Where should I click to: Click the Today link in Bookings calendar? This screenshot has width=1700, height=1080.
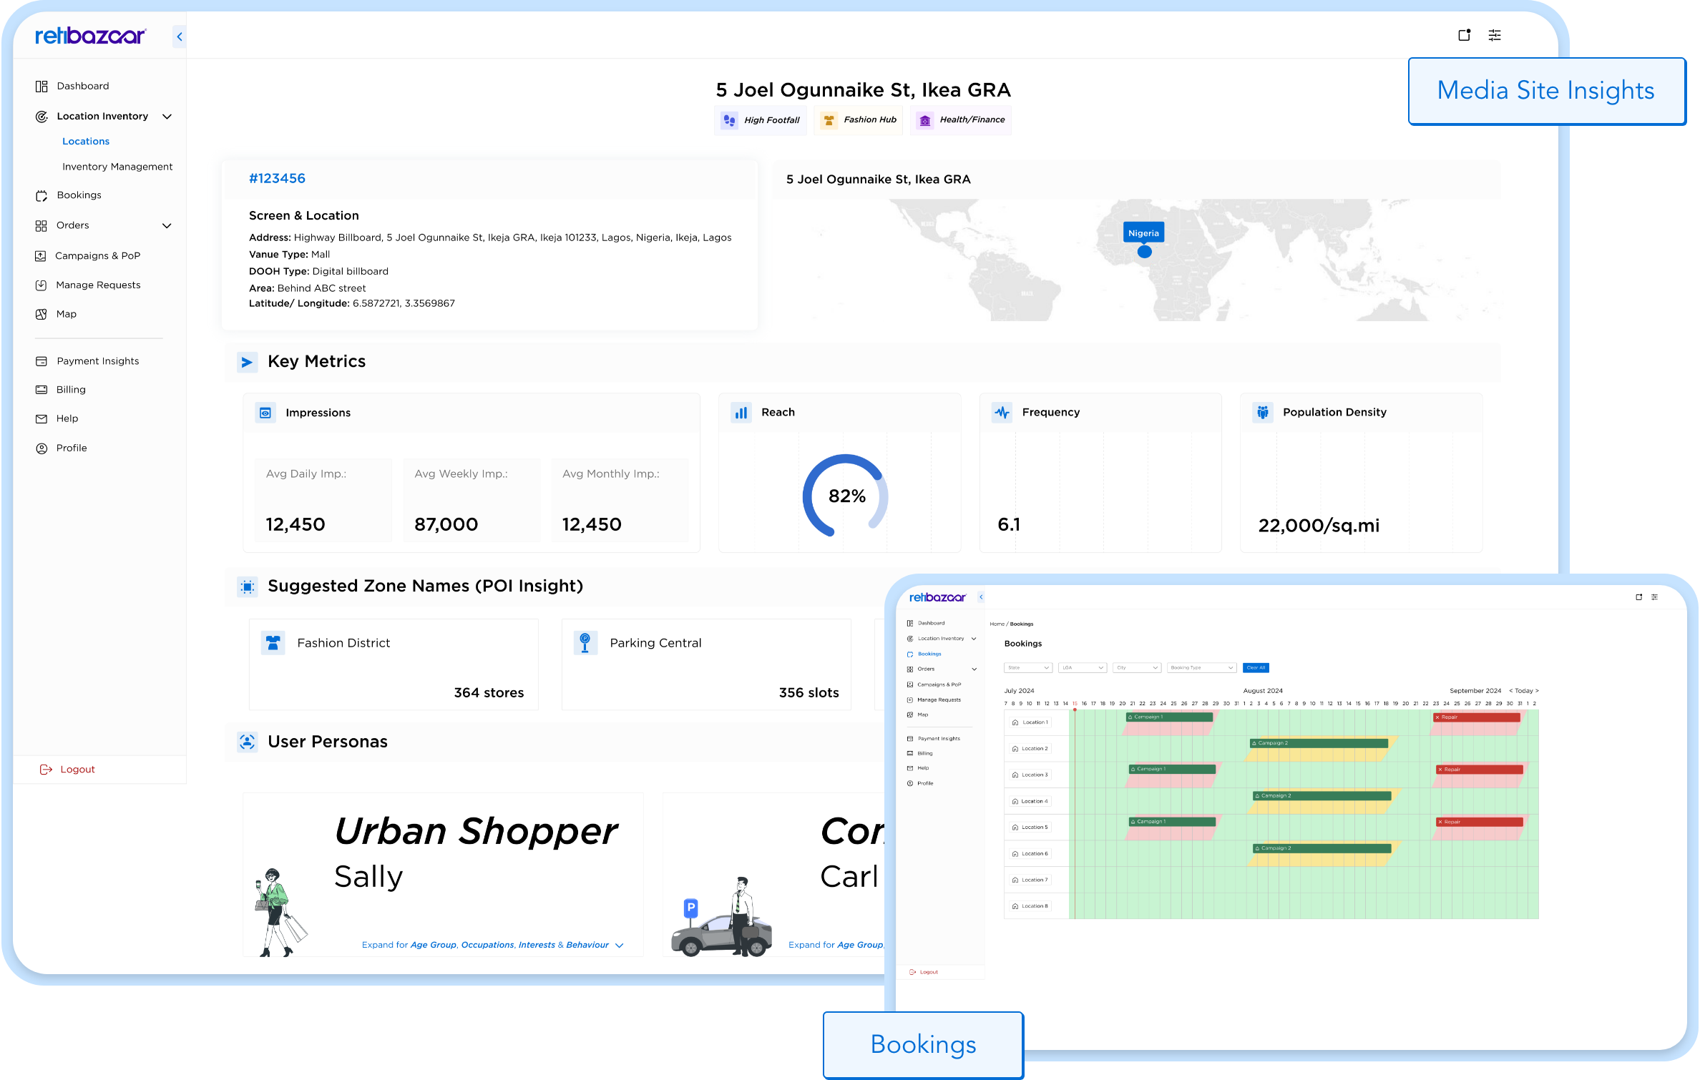pos(1524,691)
